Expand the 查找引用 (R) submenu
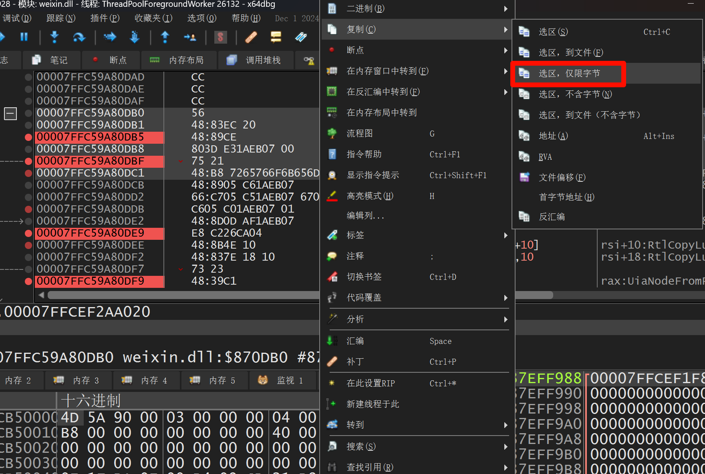The image size is (705, 474). 418,467
